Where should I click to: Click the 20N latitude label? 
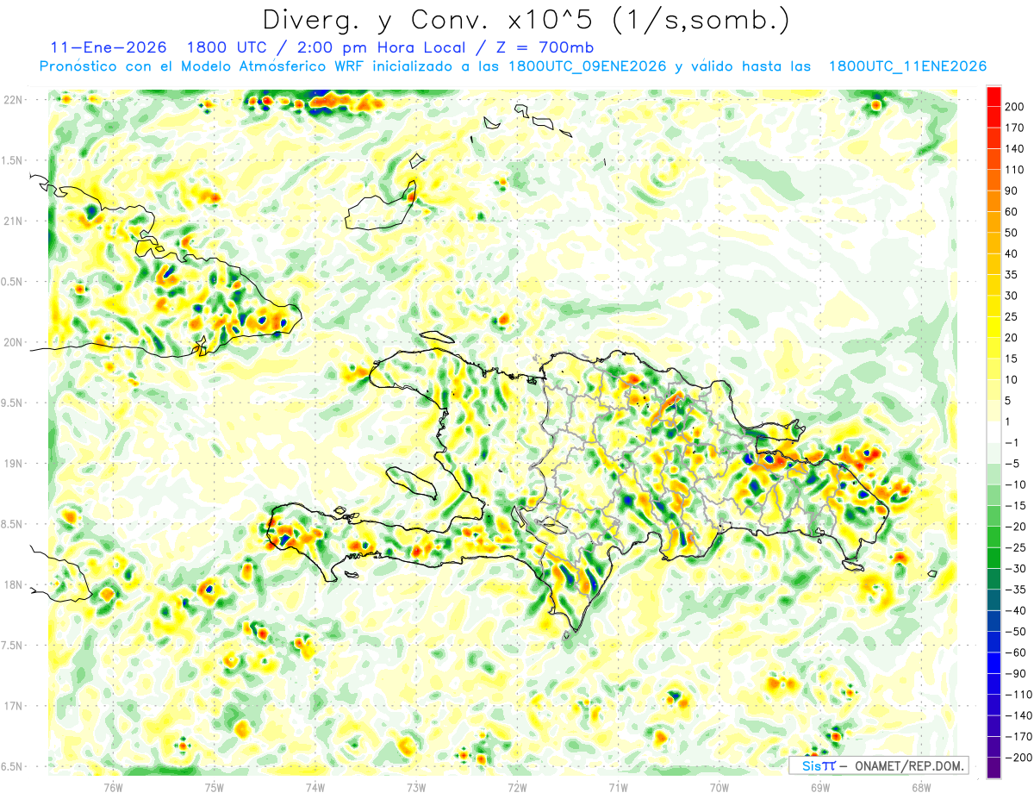[13, 342]
